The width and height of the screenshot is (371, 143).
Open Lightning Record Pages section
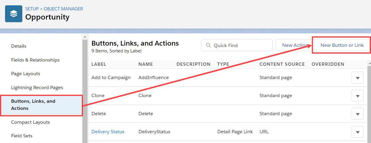(x=37, y=88)
